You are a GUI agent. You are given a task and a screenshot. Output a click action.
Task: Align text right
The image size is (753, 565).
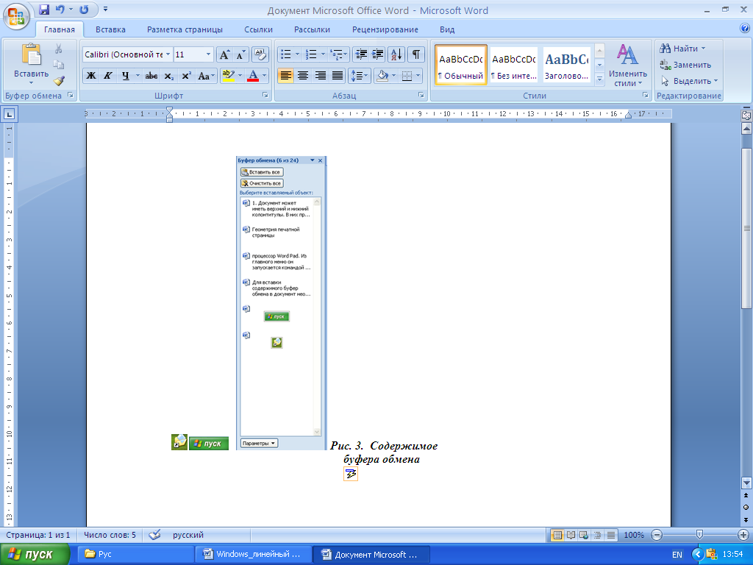(x=321, y=76)
